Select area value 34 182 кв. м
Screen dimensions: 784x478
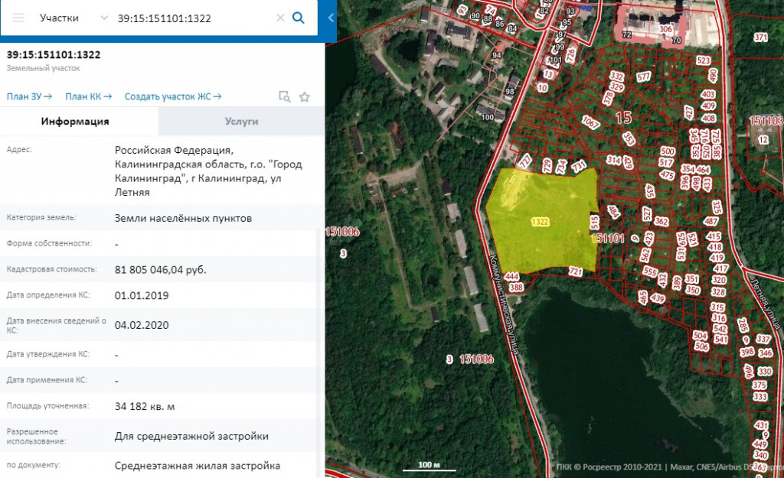(145, 407)
